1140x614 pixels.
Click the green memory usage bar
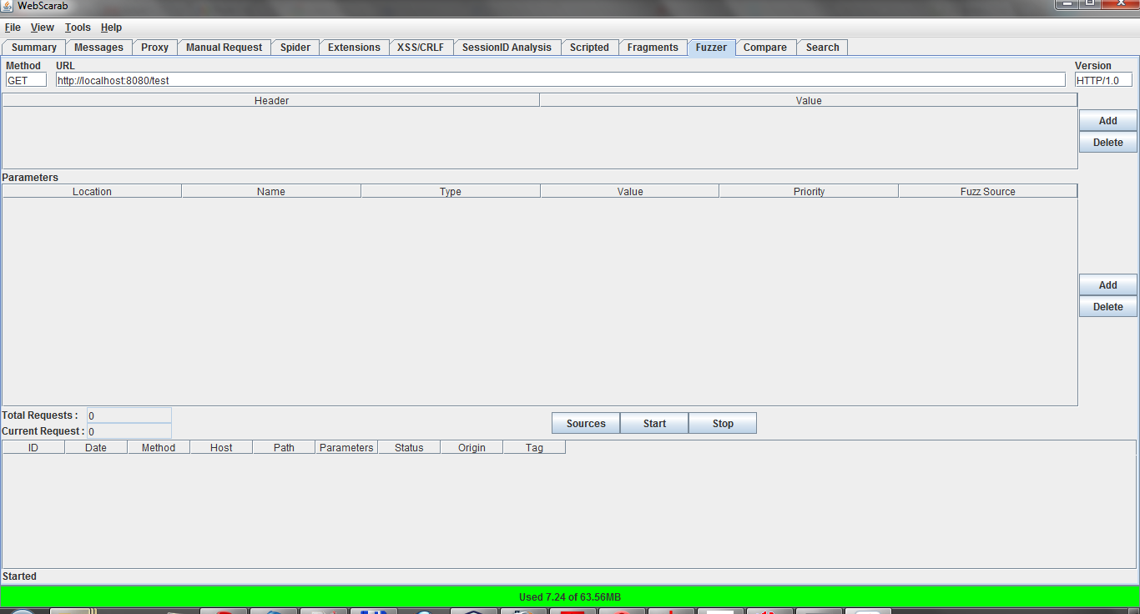click(x=570, y=596)
